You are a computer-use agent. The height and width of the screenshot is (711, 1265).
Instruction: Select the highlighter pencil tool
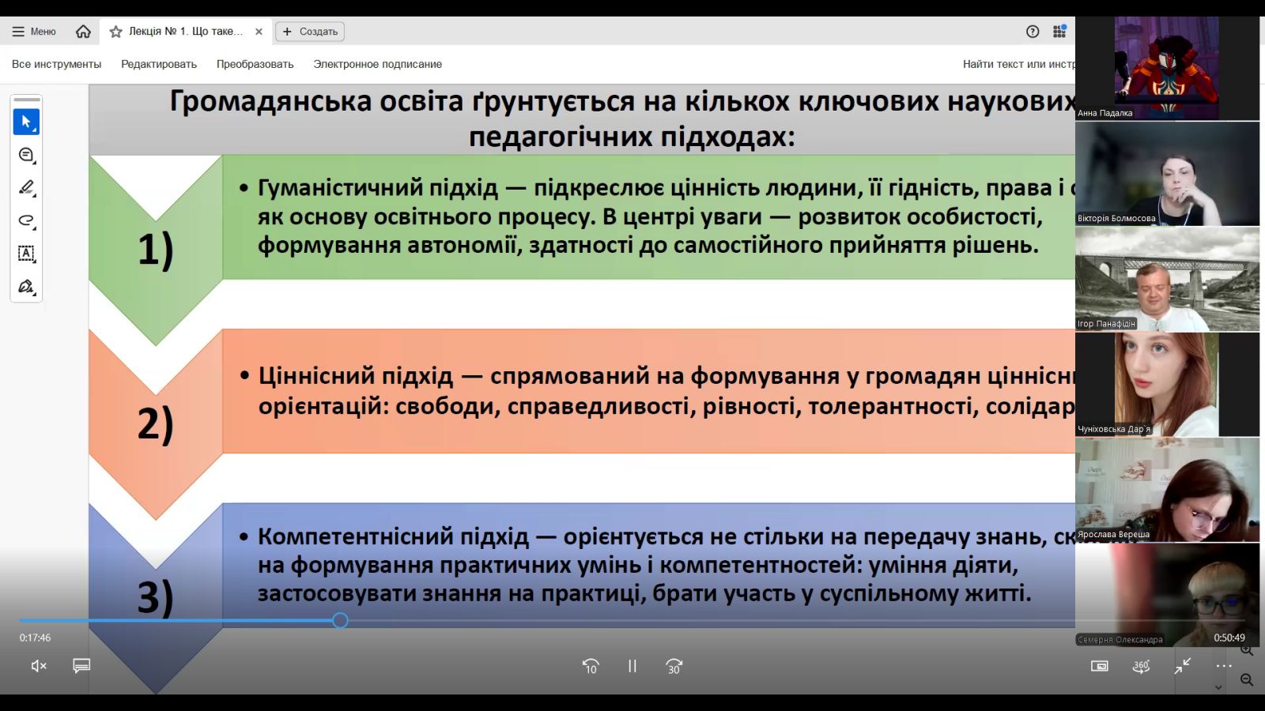click(x=26, y=187)
